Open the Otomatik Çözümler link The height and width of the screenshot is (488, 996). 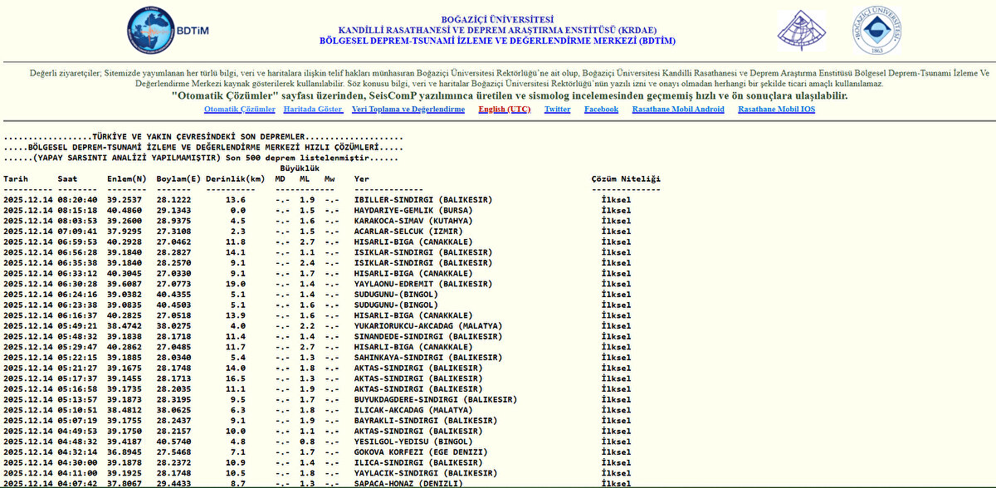pyautogui.click(x=239, y=110)
